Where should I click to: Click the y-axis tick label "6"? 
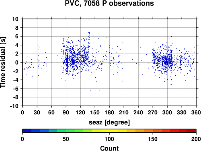click(x=17, y=36)
